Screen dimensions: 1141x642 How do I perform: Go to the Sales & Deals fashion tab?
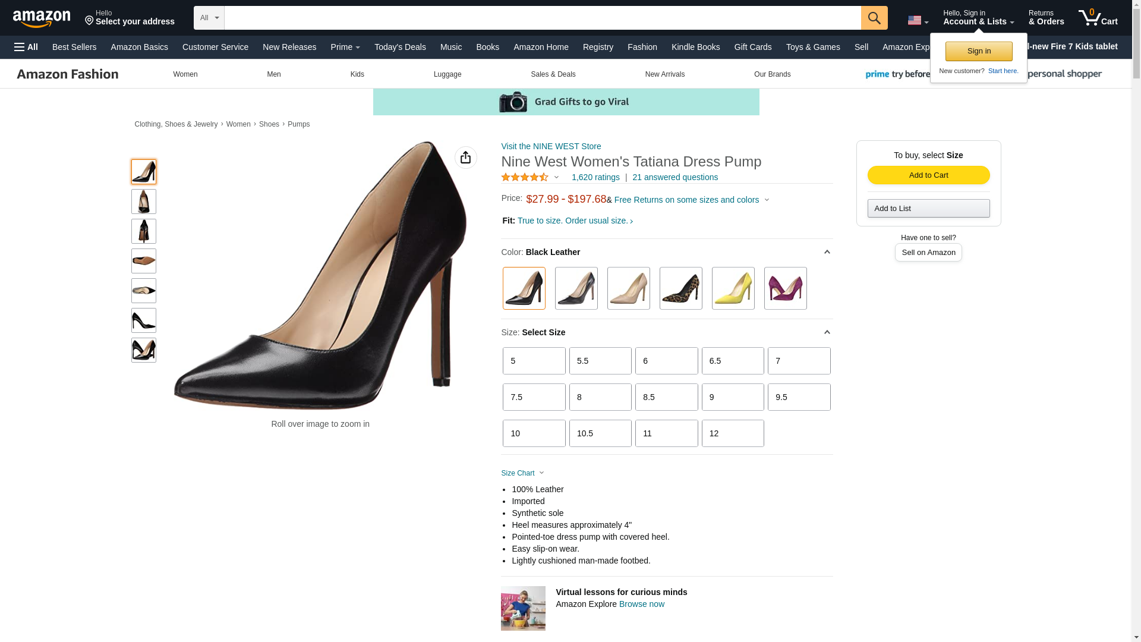553,74
